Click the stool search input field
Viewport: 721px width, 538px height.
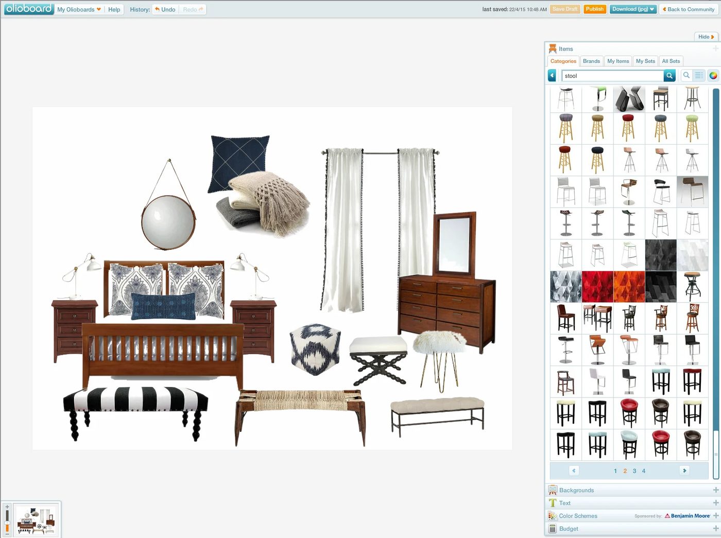tap(613, 76)
